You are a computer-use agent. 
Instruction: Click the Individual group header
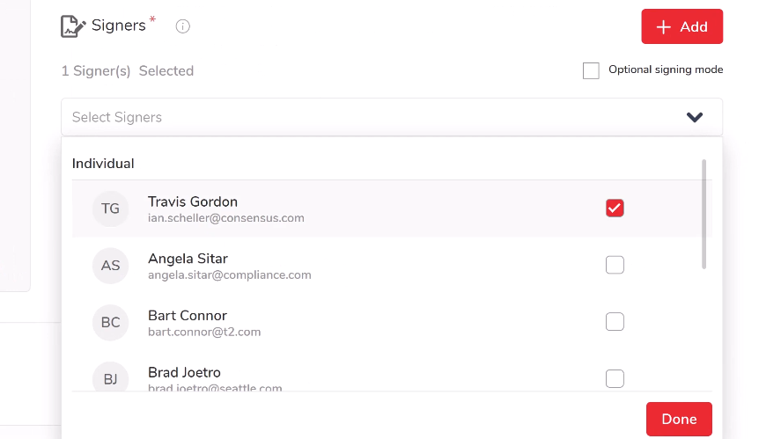click(103, 164)
